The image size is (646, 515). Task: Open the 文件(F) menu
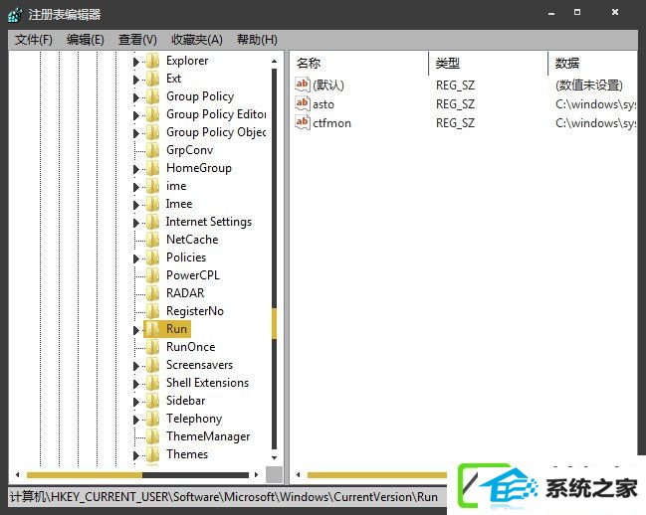34,40
